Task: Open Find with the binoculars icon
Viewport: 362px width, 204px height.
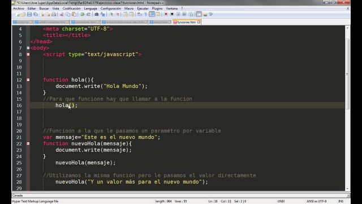Action: [x=97, y=14]
